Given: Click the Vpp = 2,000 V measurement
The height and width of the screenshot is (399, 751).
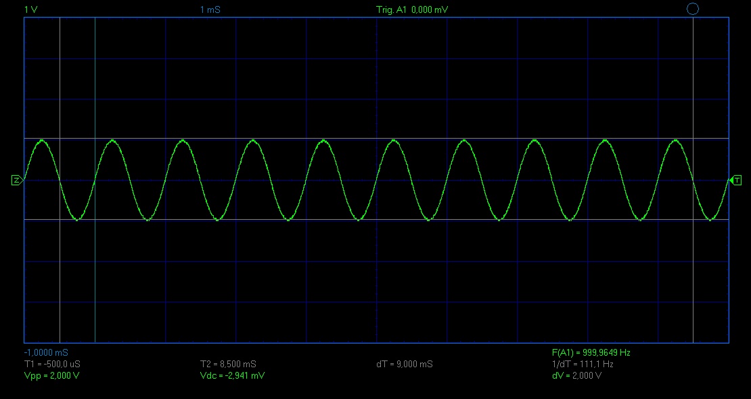Looking at the screenshot, I should [51, 375].
